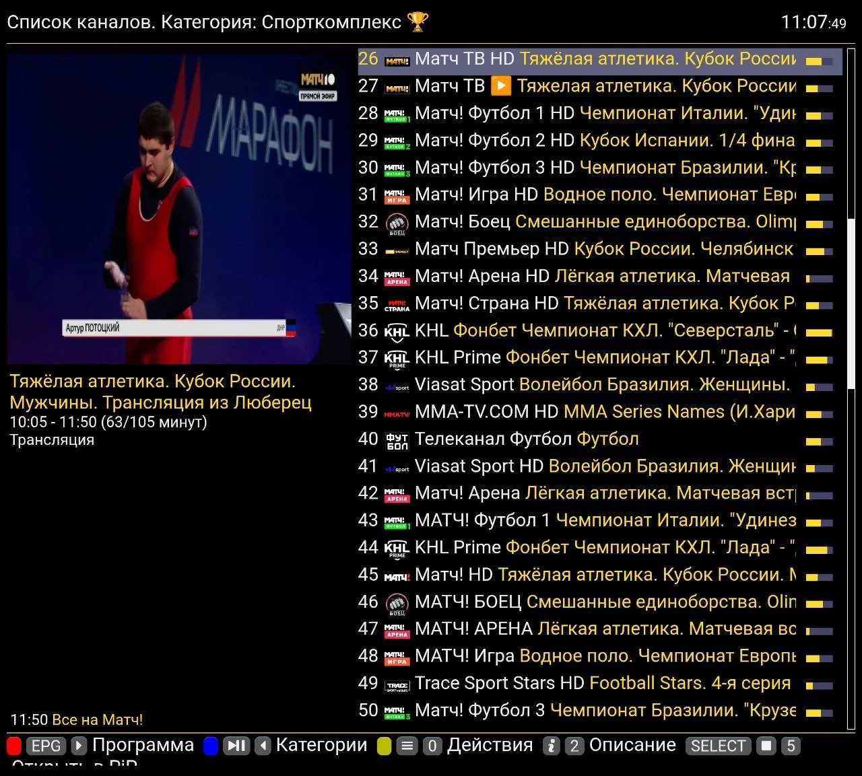
Task: Click progress bar on row 49 Trace Sport Stars
Action: point(819,686)
